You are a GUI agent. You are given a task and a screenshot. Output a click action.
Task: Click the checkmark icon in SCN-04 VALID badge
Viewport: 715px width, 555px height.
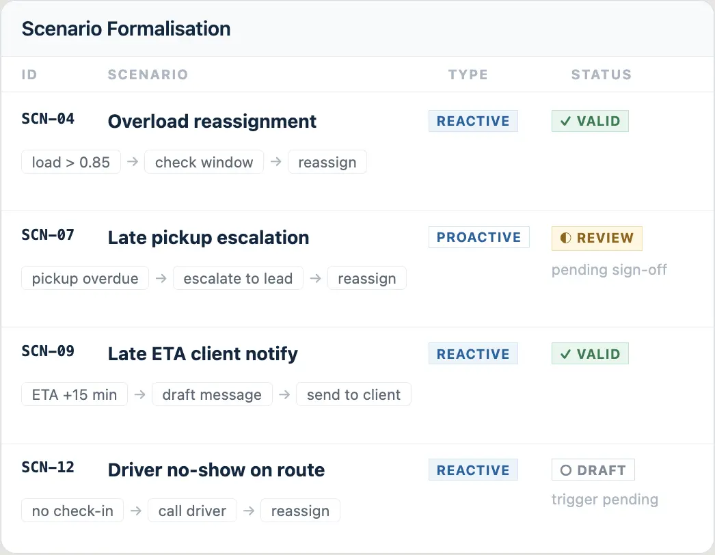click(565, 121)
